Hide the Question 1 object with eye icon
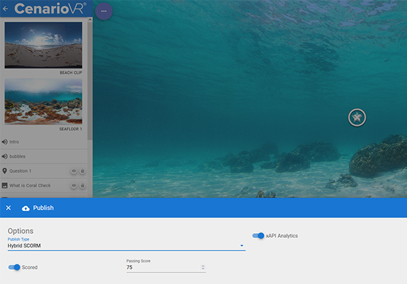Viewport: 407px width, 284px height. [73, 171]
